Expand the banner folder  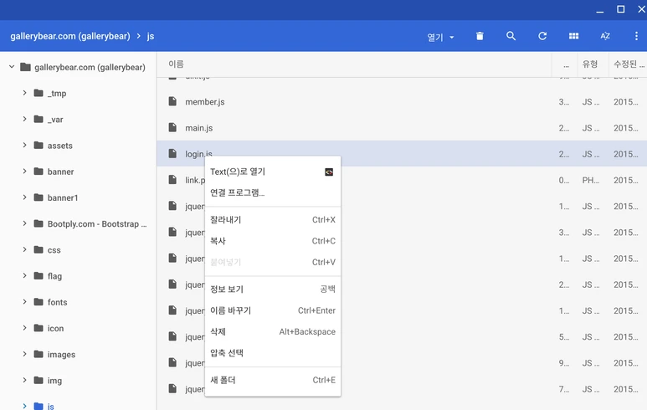coord(25,172)
